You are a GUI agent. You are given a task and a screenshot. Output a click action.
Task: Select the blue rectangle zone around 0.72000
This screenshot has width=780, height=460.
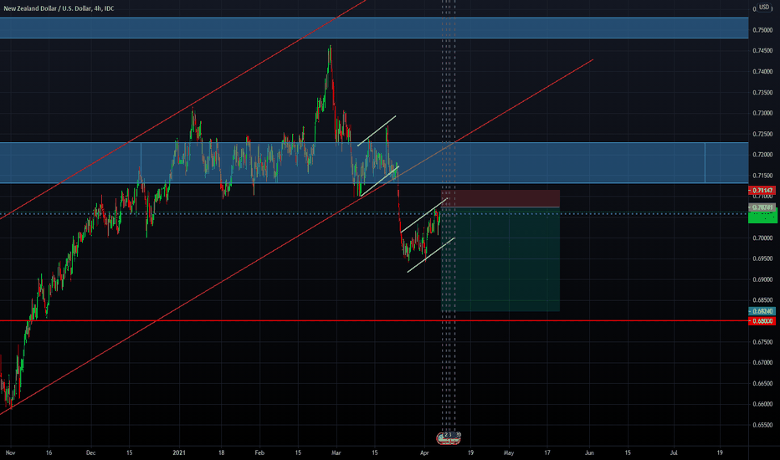(374, 162)
